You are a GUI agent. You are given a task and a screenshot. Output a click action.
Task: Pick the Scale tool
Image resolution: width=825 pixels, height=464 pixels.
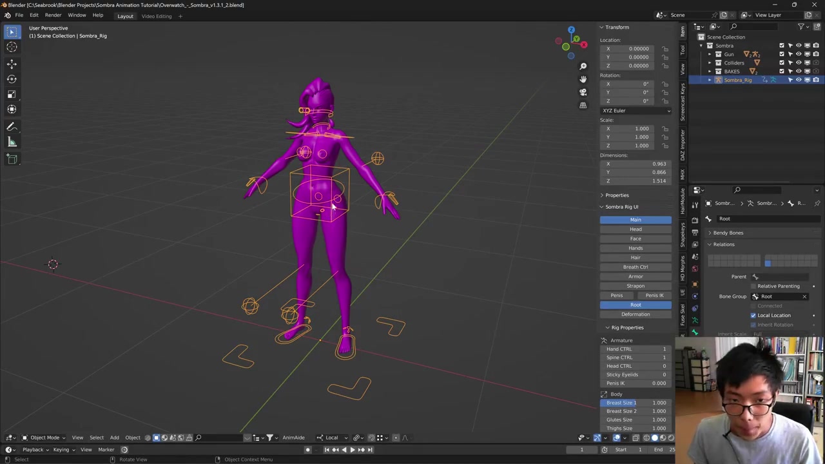point(12,94)
